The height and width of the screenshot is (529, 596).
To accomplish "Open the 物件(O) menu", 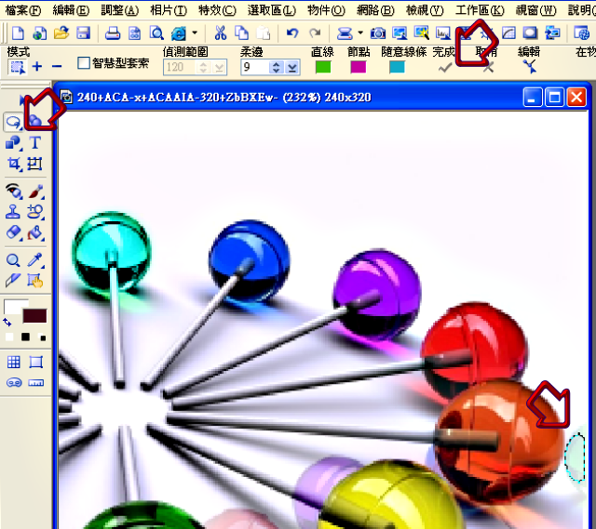I will click(x=326, y=10).
